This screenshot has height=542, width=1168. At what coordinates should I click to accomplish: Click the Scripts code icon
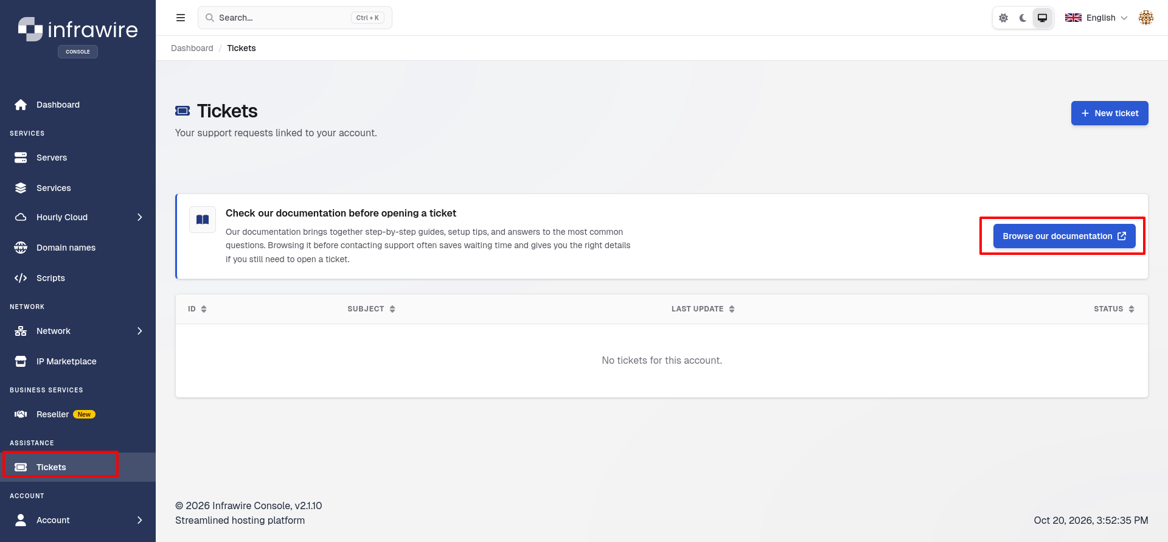click(21, 278)
